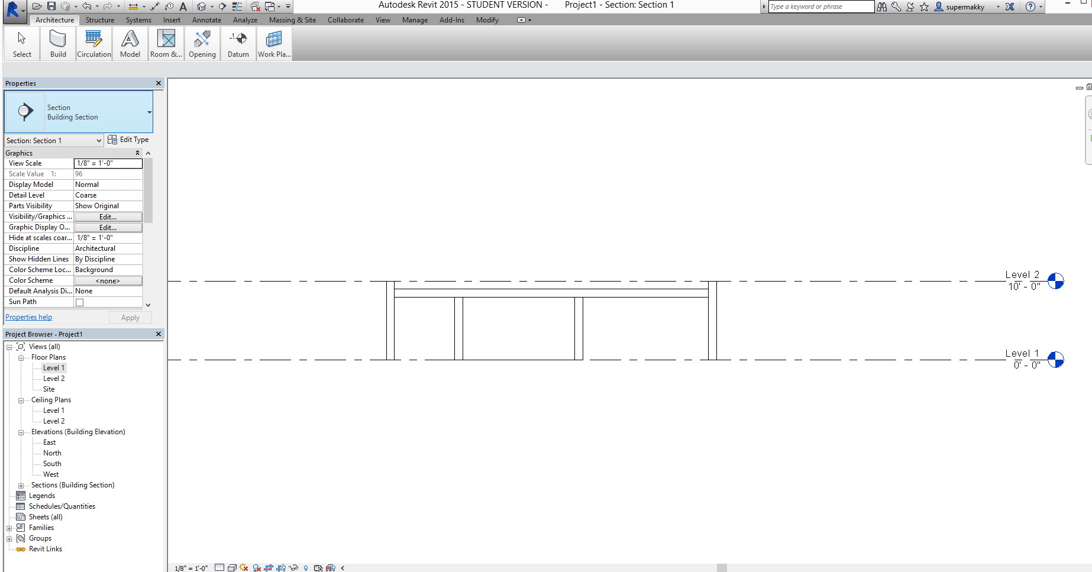Collapse the Elevations (Building Elevation) node
Image resolution: width=1092 pixels, height=572 pixels.
pos(21,432)
